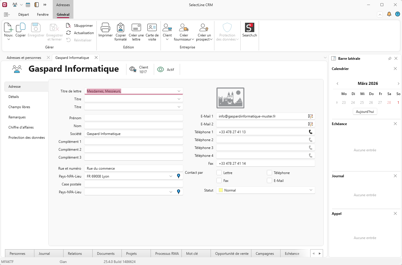Expand the Titre de lettre dropdown

click(x=179, y=91)
